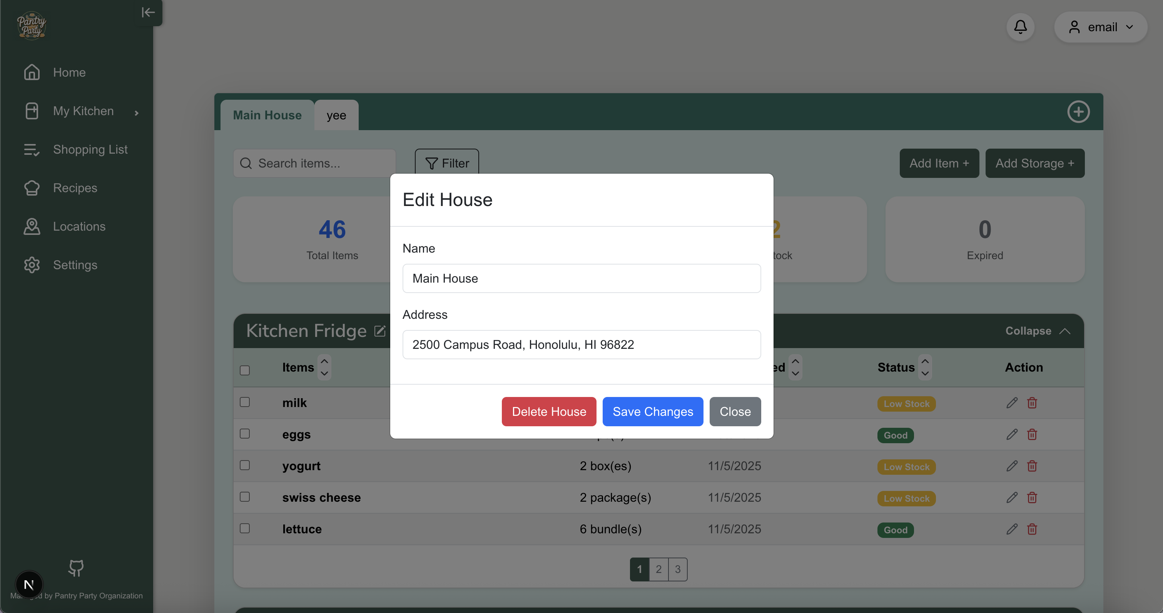Viewport: 1163px width, 613px height.
Task: Delete the milk item with trash icon
Action: point(1032,402)
